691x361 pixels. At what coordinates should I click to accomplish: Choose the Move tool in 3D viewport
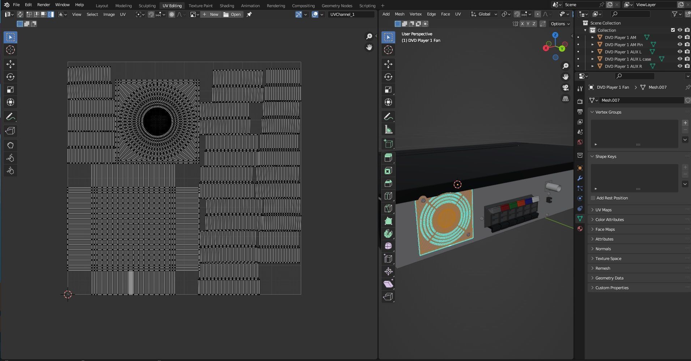click(388, 64)
